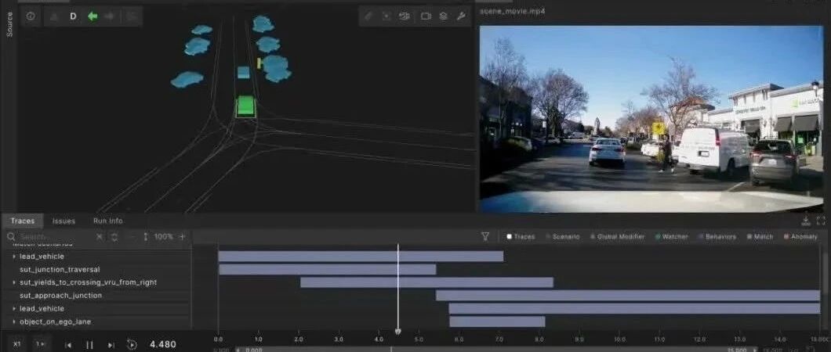
Task: Pause the playback
Action: tap(89, 345)
